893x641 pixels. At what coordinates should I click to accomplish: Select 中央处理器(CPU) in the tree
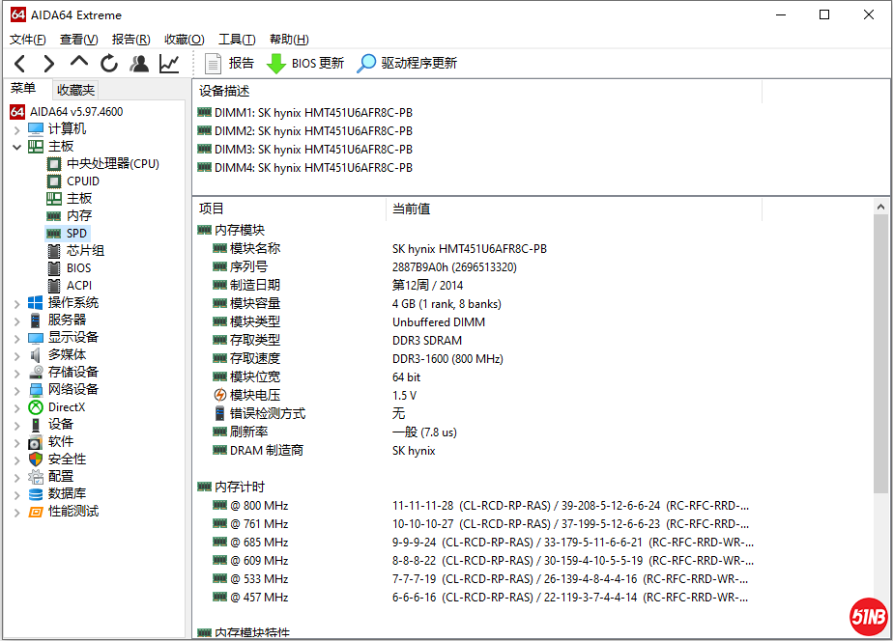[x=112, y=164]
